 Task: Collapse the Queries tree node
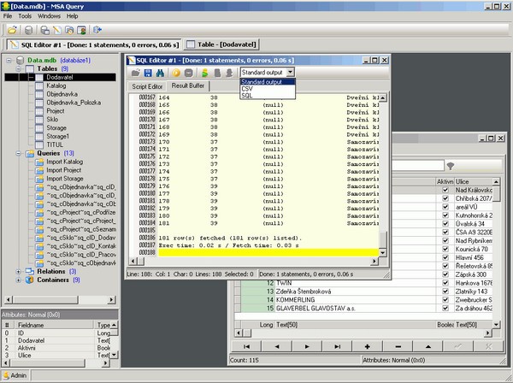(x=18, y=153)
